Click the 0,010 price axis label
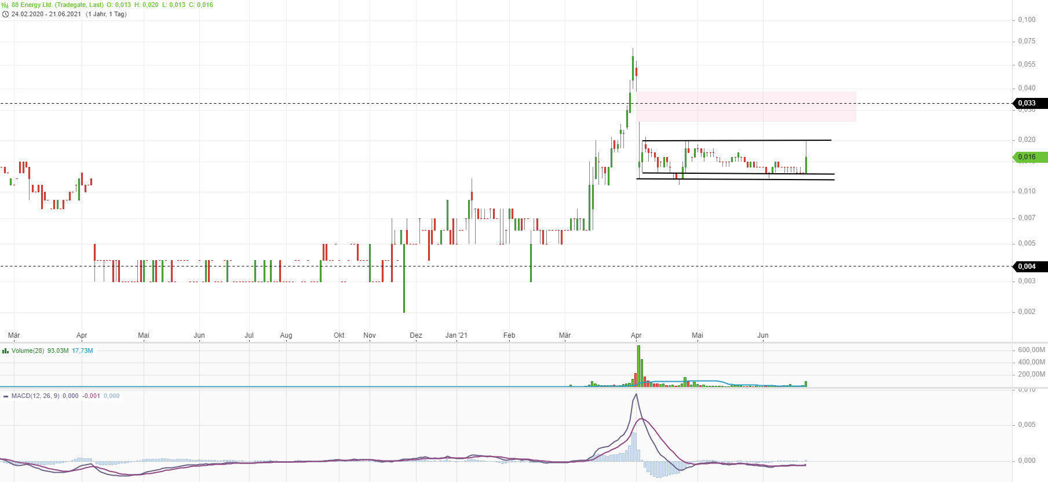The width and height of the screenshot is (1048, 482). click(x=1027, y=191)
